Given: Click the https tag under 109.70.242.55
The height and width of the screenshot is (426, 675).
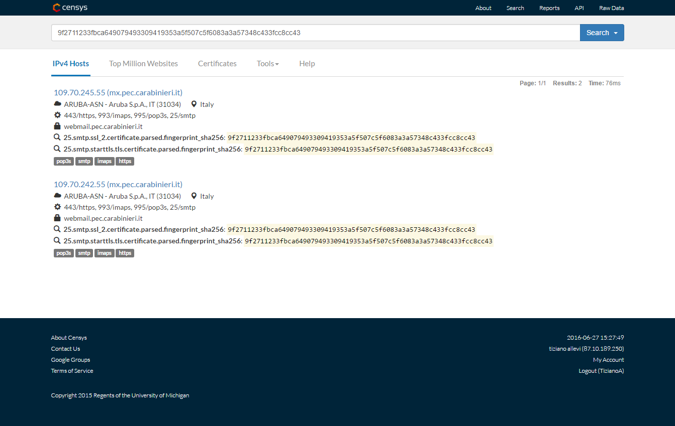Looking at the screenshot, I should click(x=125, y=253).
